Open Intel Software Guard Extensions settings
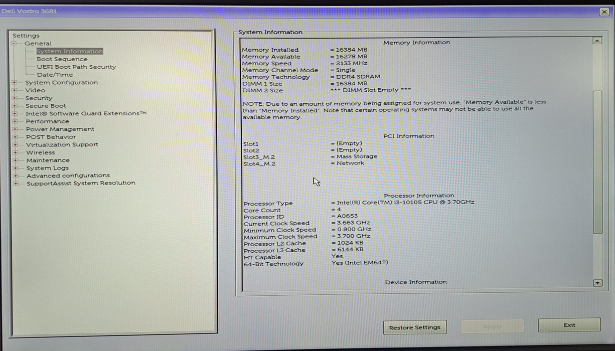Viewport: 615px width, 351px height. (86, 114)
